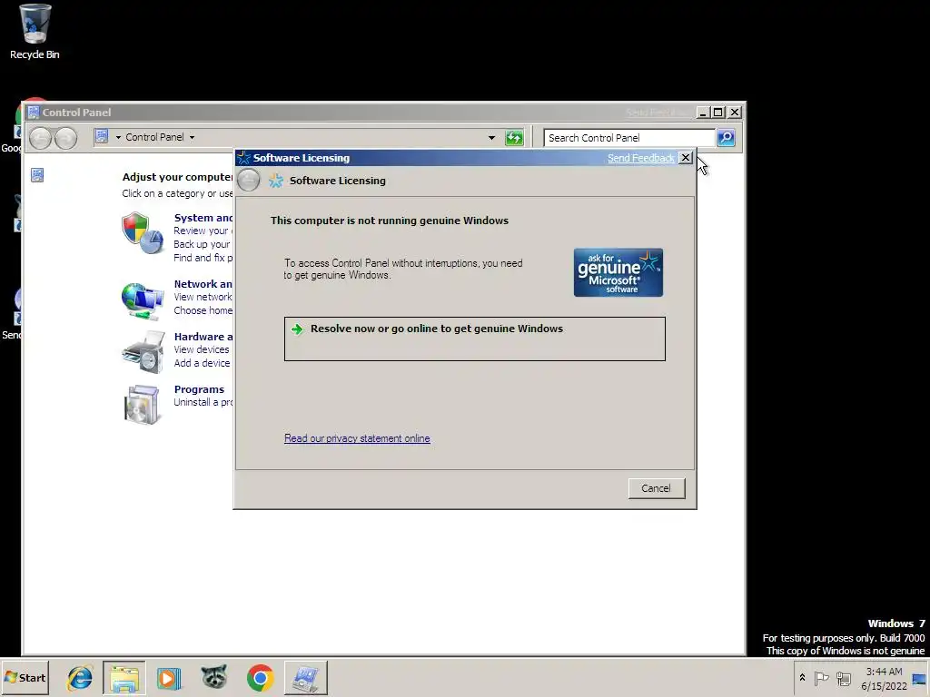Open the System and Security category link
The height and width of the screenshot is (697, 930).
point(203,218)
